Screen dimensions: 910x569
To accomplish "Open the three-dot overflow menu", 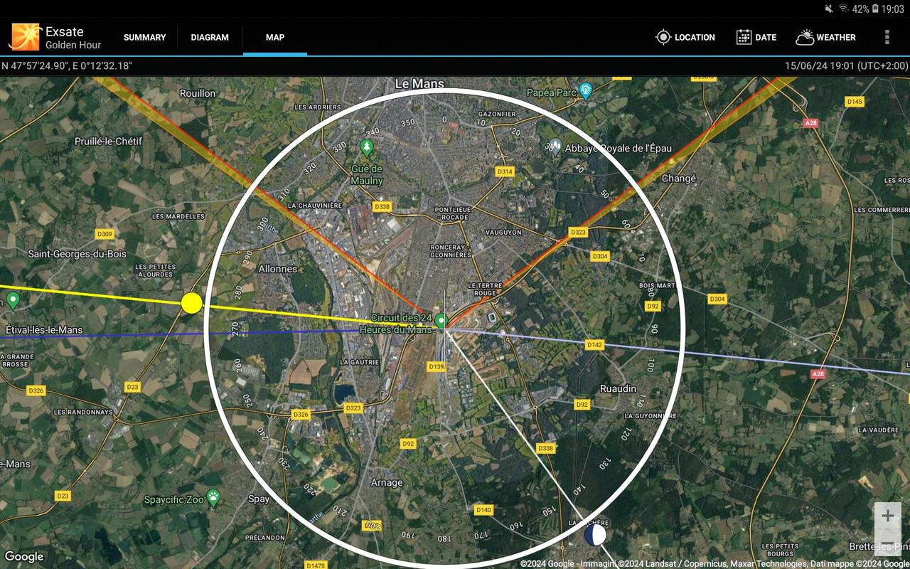I will click(x=887, y=37).
